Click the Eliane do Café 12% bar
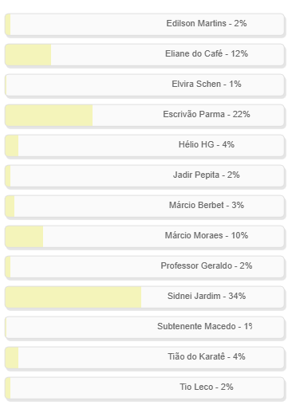292x405 pixels. point(144,54)
